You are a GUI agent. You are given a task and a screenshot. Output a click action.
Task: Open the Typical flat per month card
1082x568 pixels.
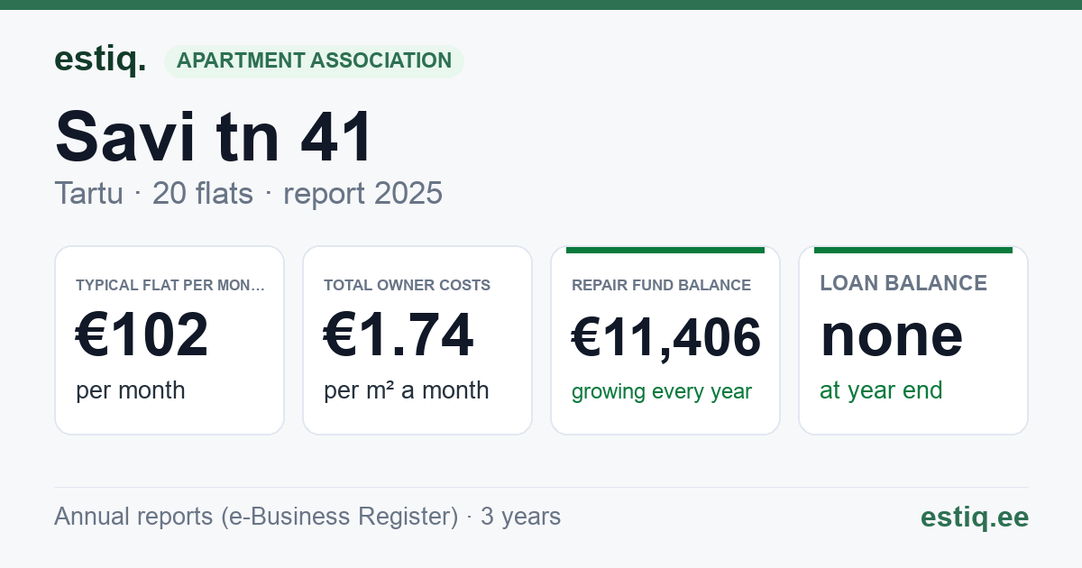tap(170, 340)
